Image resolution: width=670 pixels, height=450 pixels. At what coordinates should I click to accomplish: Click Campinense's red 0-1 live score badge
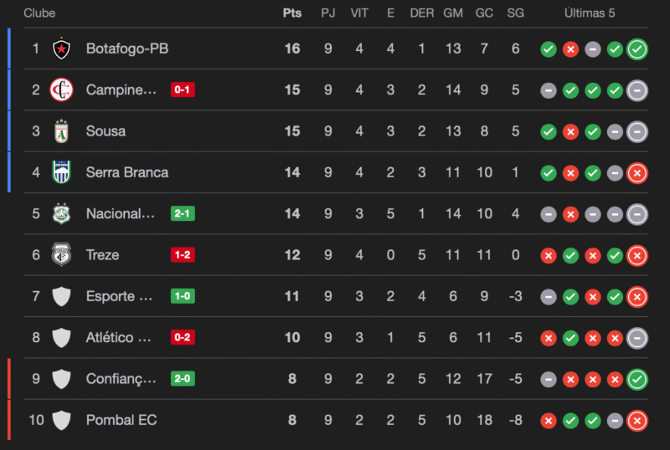pyautogui.click(x=183, y=89)
